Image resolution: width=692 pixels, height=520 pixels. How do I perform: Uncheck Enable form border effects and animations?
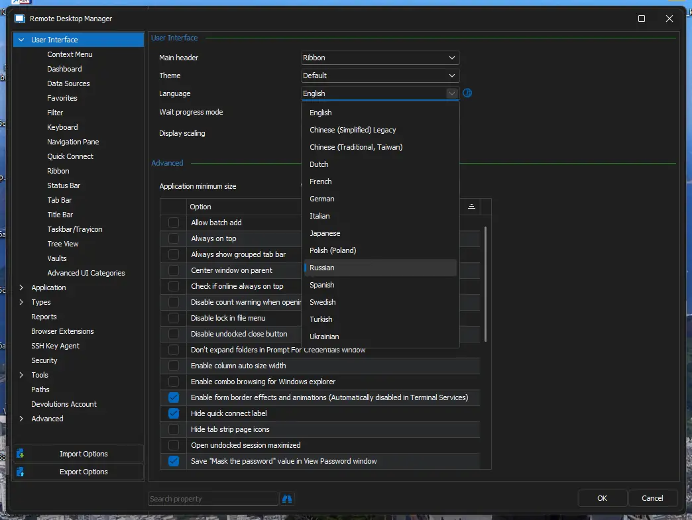[174, 397]
